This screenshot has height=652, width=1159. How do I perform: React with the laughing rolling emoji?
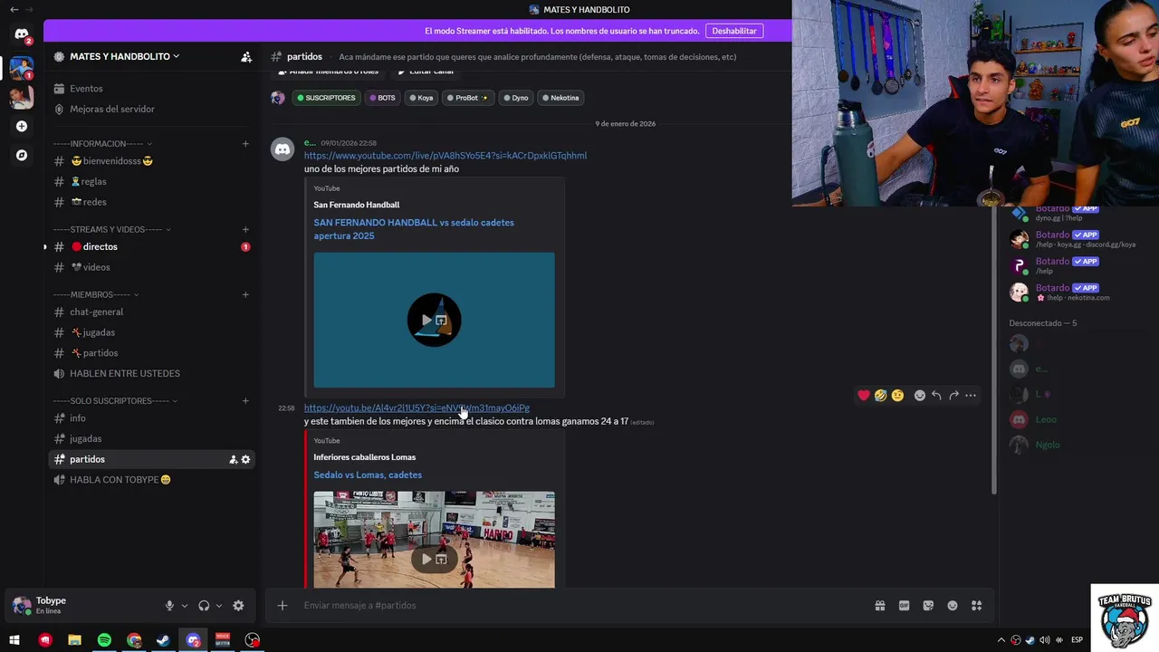(880, 395)
